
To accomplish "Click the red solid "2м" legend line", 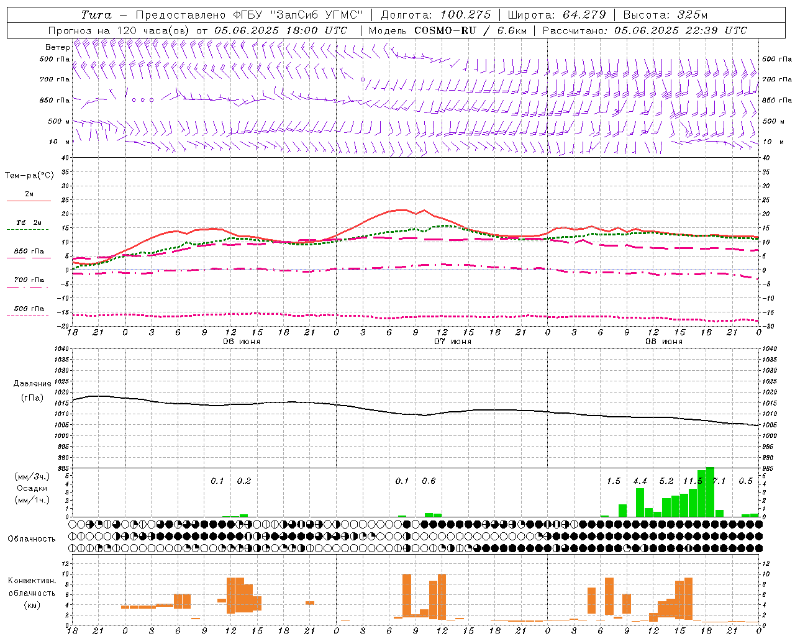I will [x=29, y=201].
